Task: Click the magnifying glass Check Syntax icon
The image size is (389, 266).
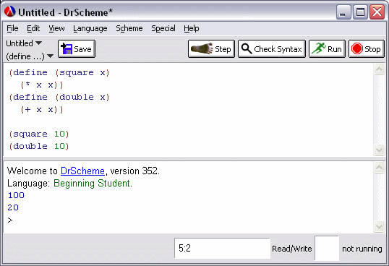Action: point(247,49)
